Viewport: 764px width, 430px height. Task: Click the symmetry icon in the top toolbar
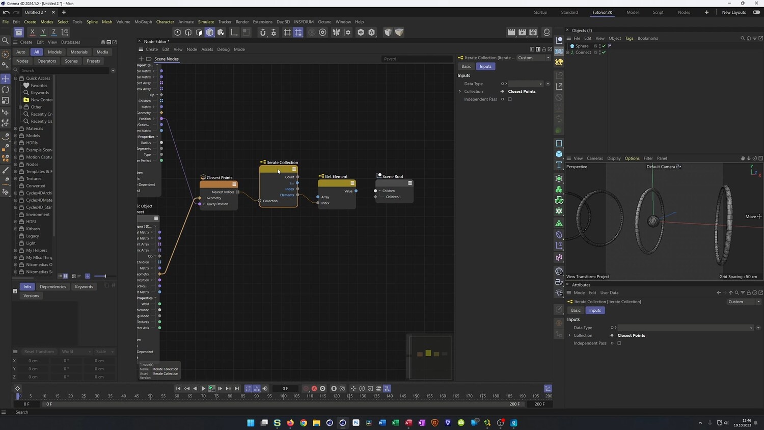[x=336, y=32]
